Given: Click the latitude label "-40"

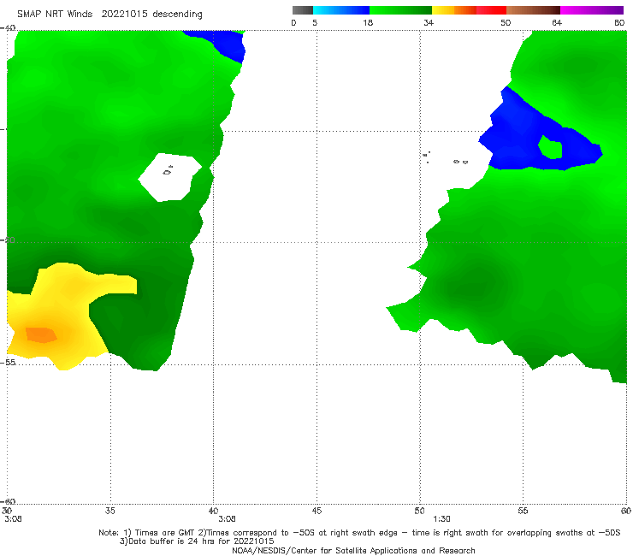Looking at the screenshot, I should point(8,28).
